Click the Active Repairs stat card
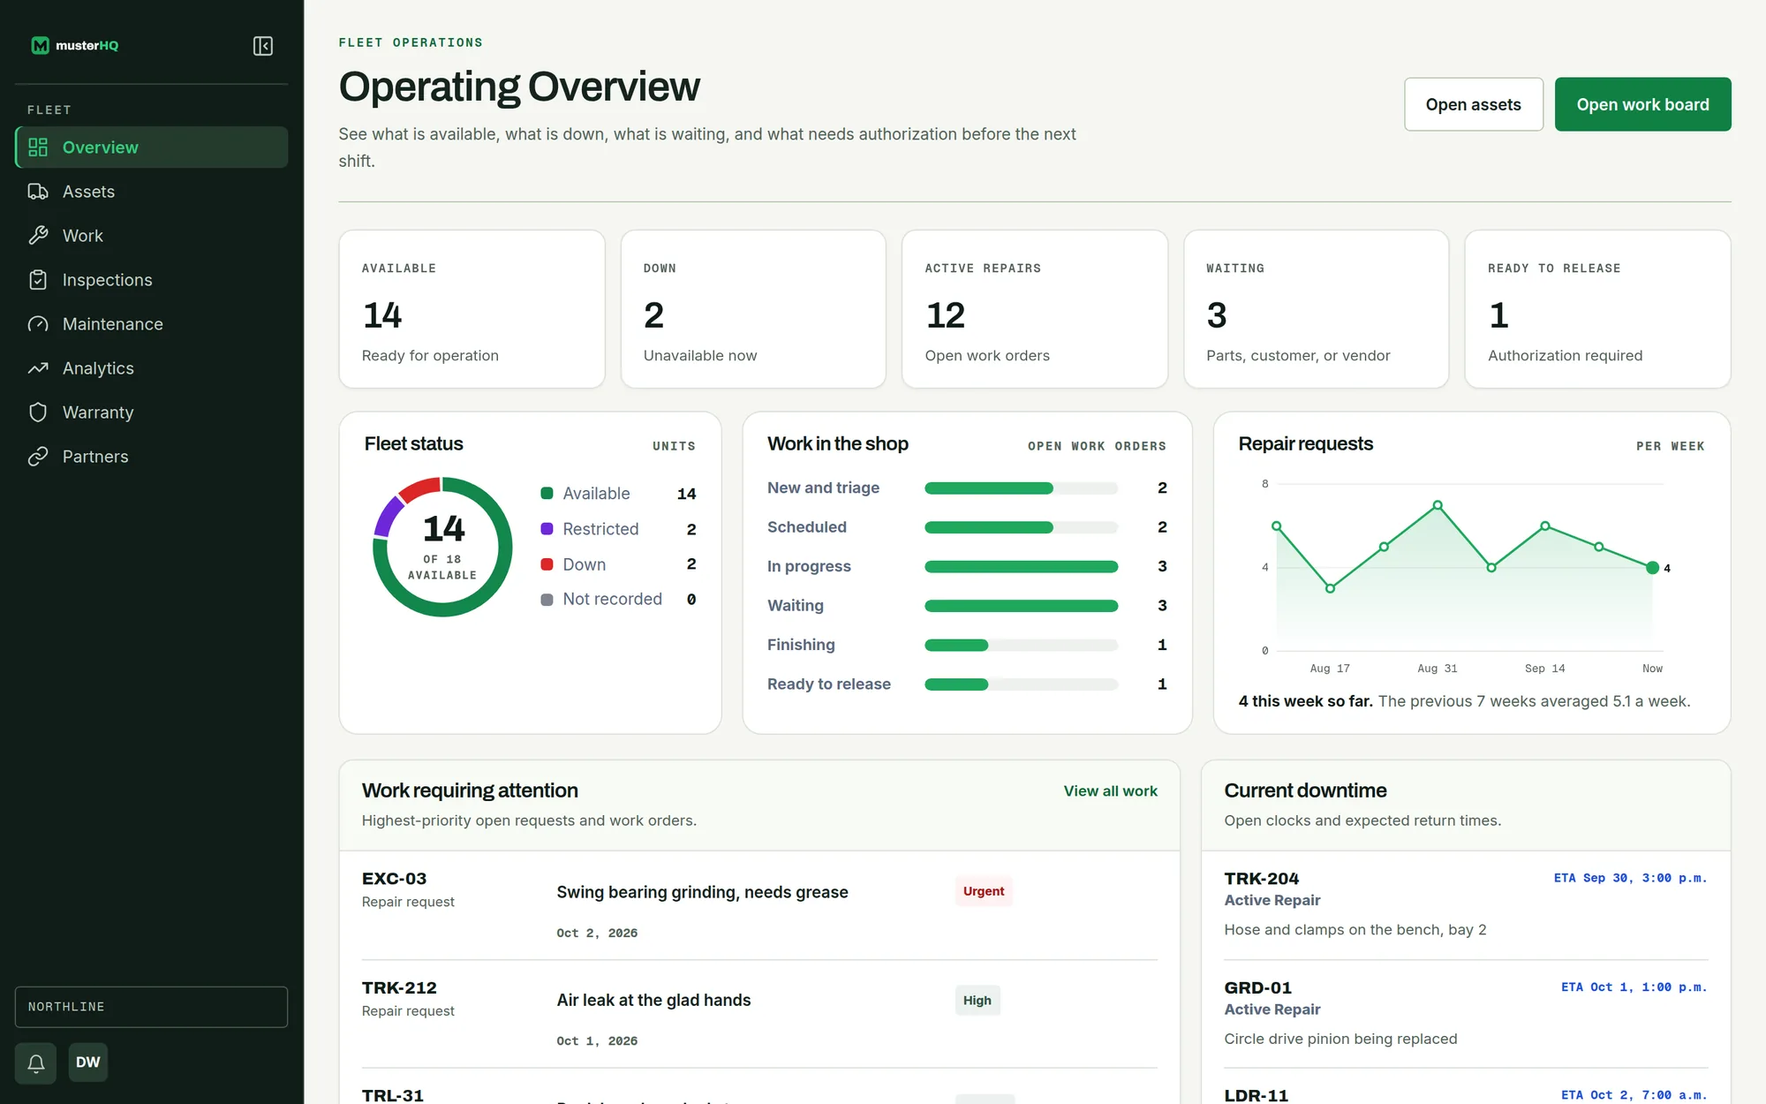This screenshot has width=1766, height=1104. [1035, 309]
